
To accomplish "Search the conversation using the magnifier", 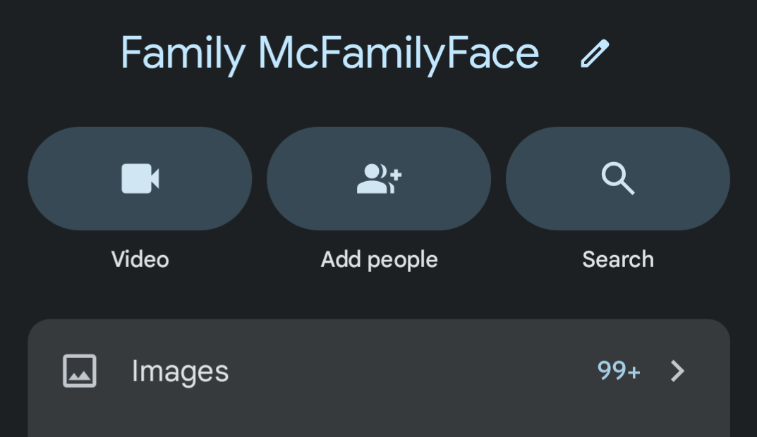I will pyautogui.click(x=618, y=178).
